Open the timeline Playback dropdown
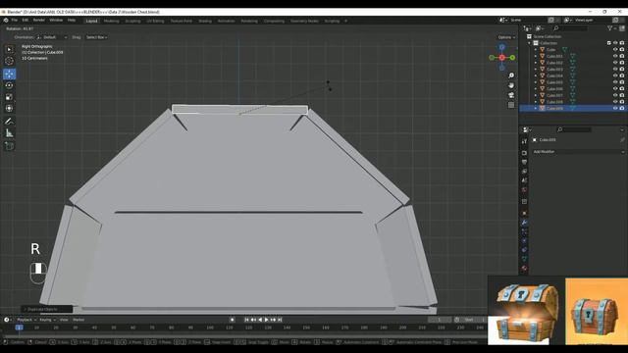 coord(26,320)
